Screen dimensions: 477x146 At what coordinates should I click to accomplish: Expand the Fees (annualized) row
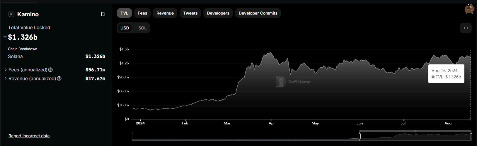coord(6,70)
